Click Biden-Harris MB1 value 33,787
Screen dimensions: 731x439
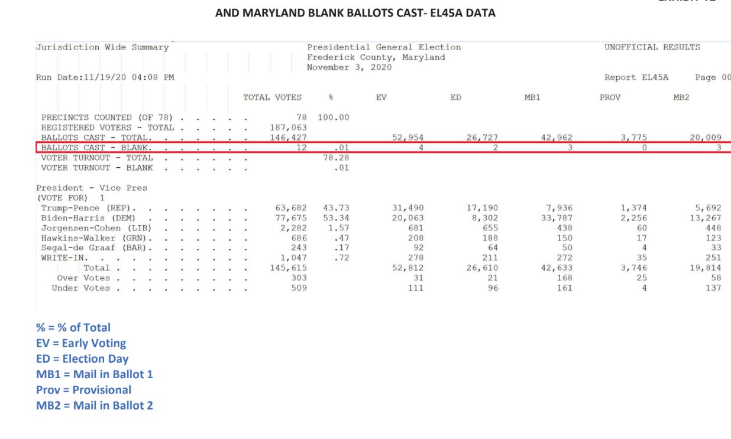pos(557,218)
